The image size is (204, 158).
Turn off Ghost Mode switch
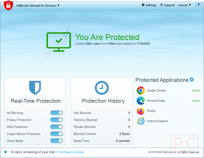tap(57, 141)
